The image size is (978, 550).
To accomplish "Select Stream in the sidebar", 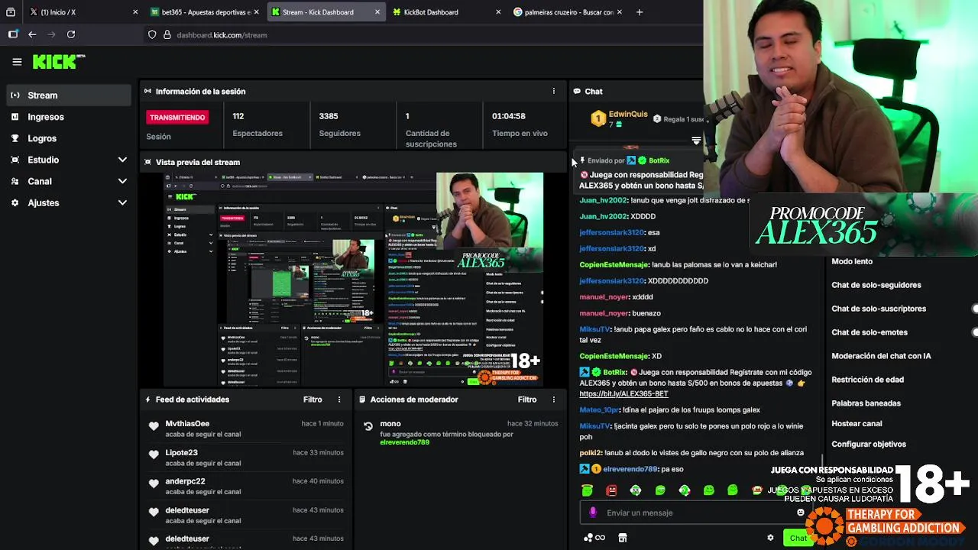I will [69, 95].
